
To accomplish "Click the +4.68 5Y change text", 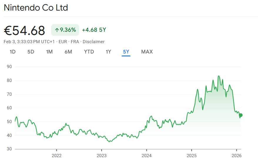I will coord(94,30).
